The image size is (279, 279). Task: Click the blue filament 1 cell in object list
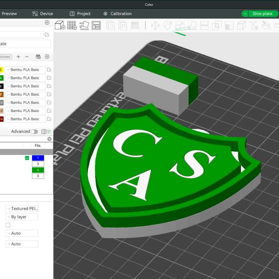click(38, 158)
